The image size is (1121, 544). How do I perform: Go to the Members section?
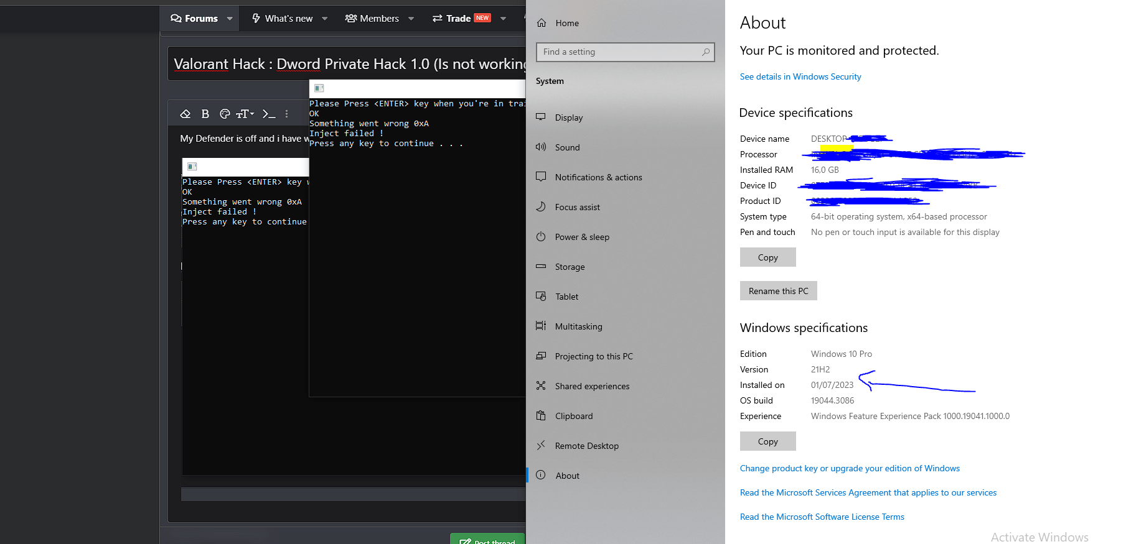(x=372, y=19)
